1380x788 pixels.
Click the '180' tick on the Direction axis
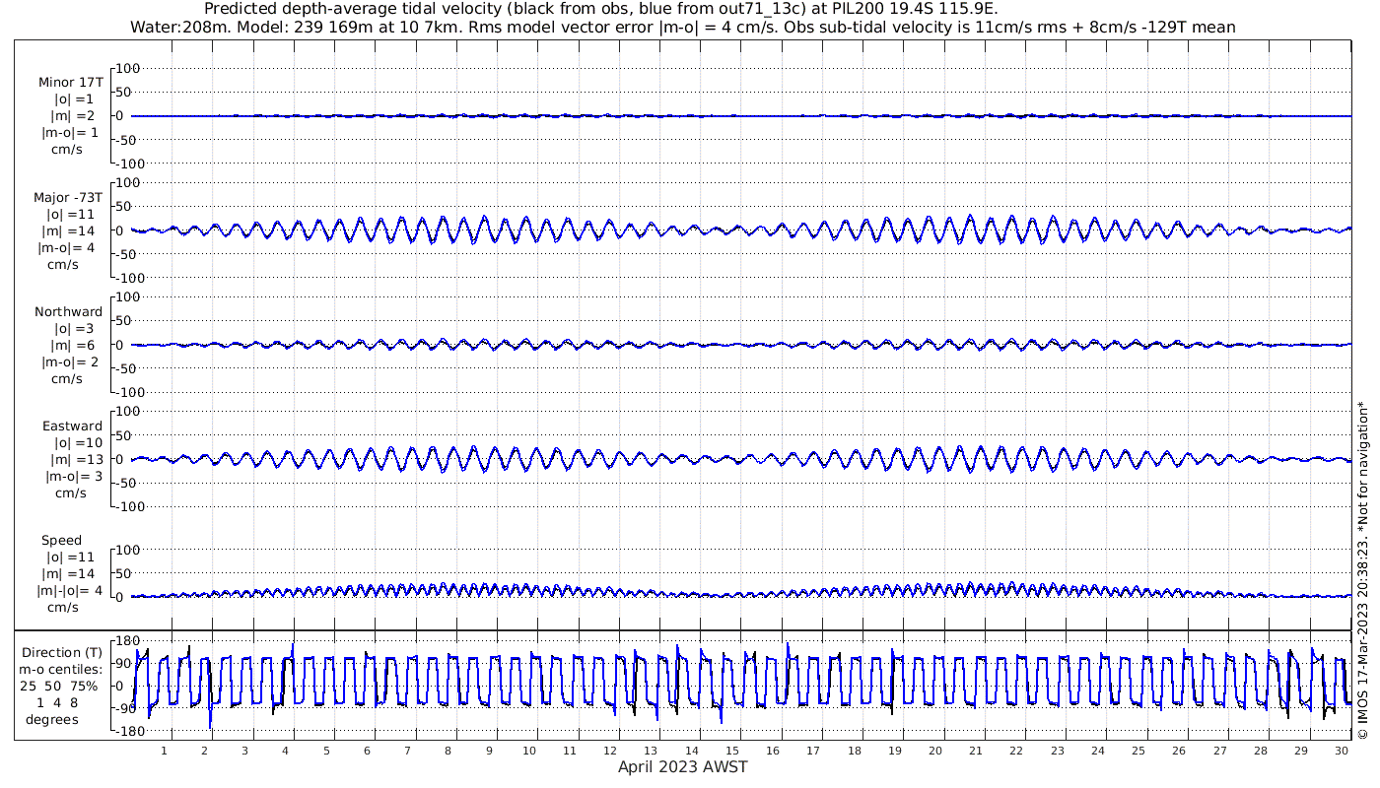click(x=126, y=640)
